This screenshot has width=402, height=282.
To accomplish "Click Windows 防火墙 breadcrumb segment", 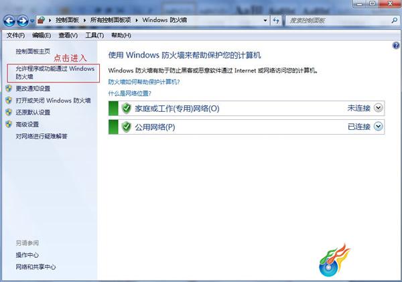I will click(x=165, y=20).
